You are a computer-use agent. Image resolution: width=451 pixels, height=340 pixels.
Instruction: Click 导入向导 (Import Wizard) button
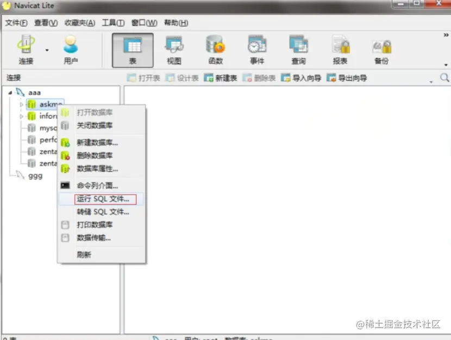[x=301, y=78]
